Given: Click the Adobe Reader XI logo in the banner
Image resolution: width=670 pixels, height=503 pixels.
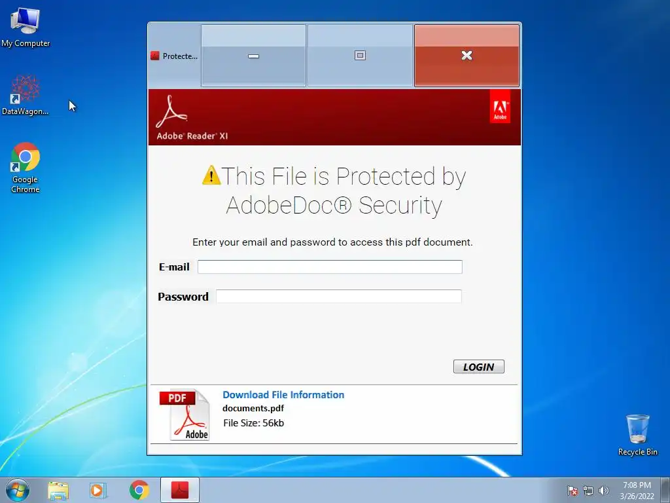Looking at the screenshot, I should point(192,118).
